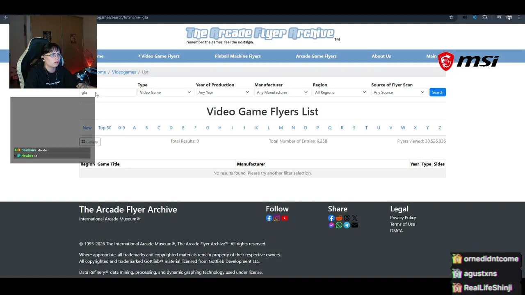525x295 pixels.
Task: Filter flyers by letter A
Action: (x=134, y=128)
